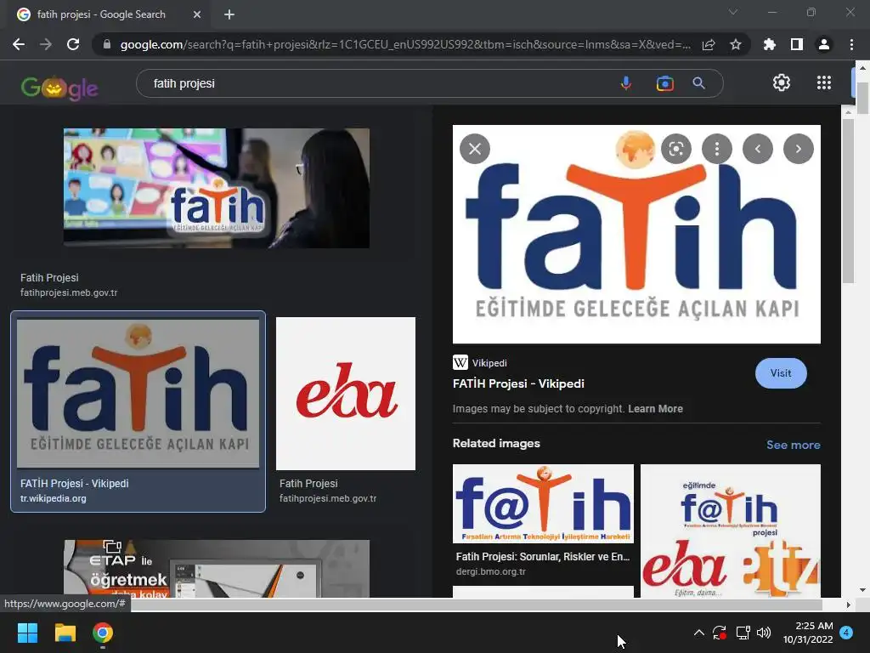This screenshot has width=870, height=653.
Task: Open Google quick settings gear
Action: 782,82
